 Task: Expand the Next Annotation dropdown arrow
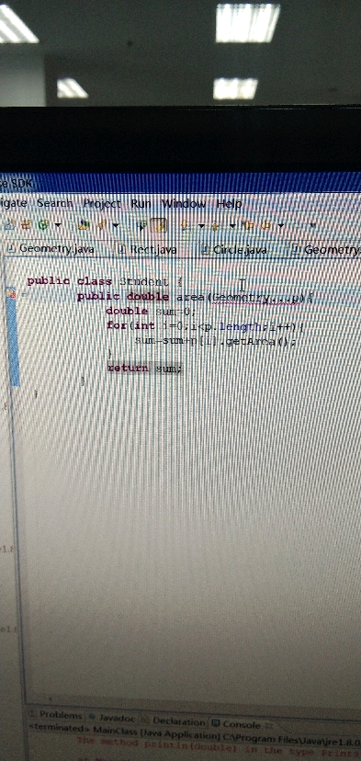click(200, 226)
